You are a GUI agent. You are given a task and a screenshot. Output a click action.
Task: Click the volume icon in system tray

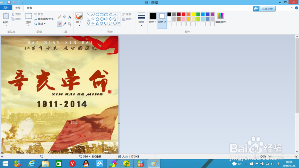(x=272, y=164)
